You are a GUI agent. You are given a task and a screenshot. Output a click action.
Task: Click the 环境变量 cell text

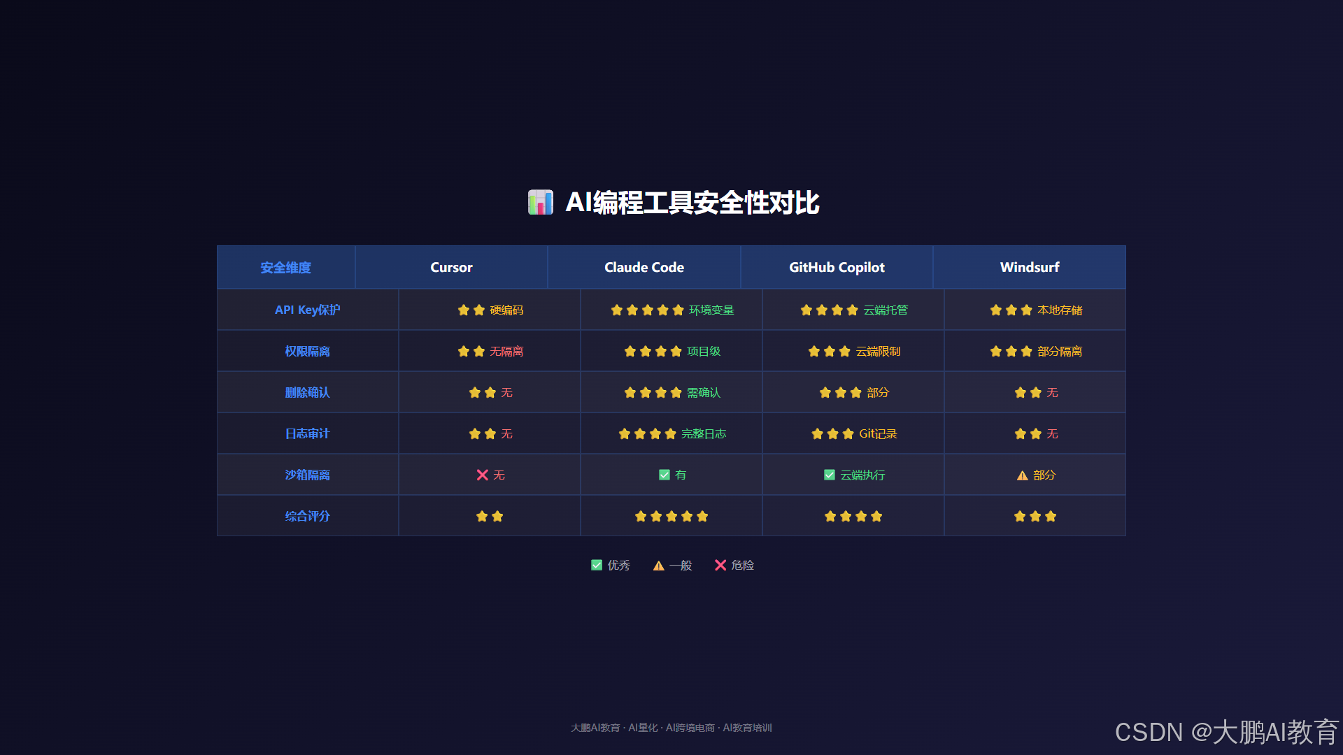pyautogui.click(x=711, y=310)
